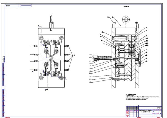Select the upper-left mold cavity in plan view
Screen dimensions: 167x118
tap(46, 51)
